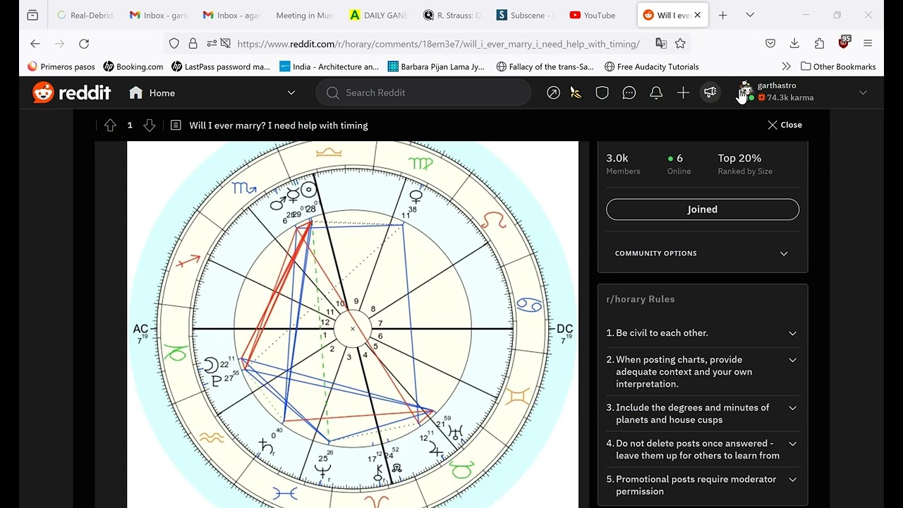This screenshot has height=508, width=903.
Task: Expand rule 2 about posting charts
Action: pyautogui.click(x=702, y=372)
